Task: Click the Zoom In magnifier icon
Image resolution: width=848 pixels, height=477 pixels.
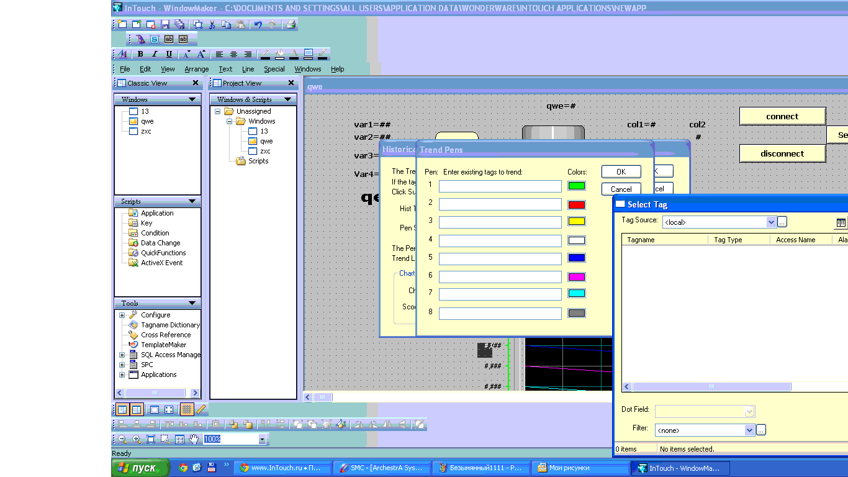Action: (137, 439)
